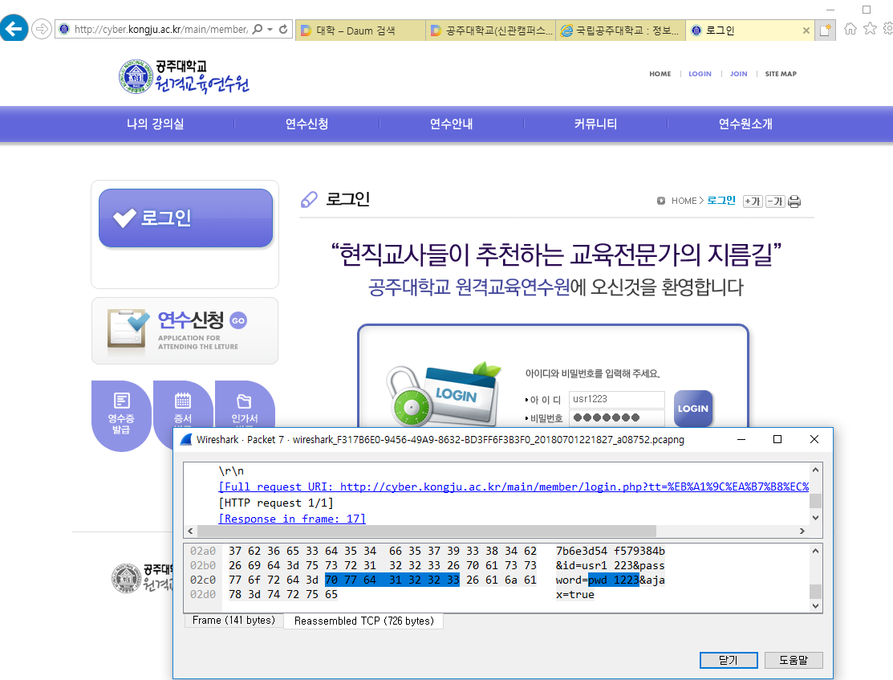893x680 pixels.
Task: Select the highlighted hex bytes '70 77 64'
Action: pos(351,580)
